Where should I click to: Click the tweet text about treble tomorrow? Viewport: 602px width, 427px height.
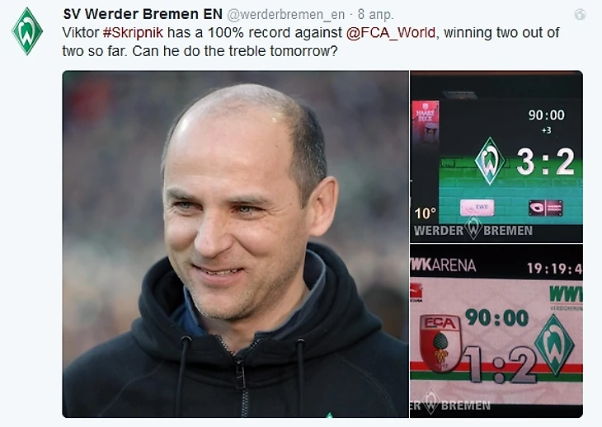[x=311, y=41]
